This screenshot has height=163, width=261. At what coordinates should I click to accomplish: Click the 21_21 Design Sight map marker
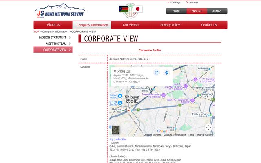click(195, 80)
